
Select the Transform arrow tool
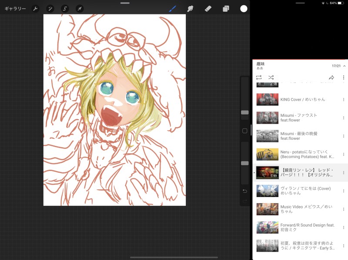coord(80,9)
